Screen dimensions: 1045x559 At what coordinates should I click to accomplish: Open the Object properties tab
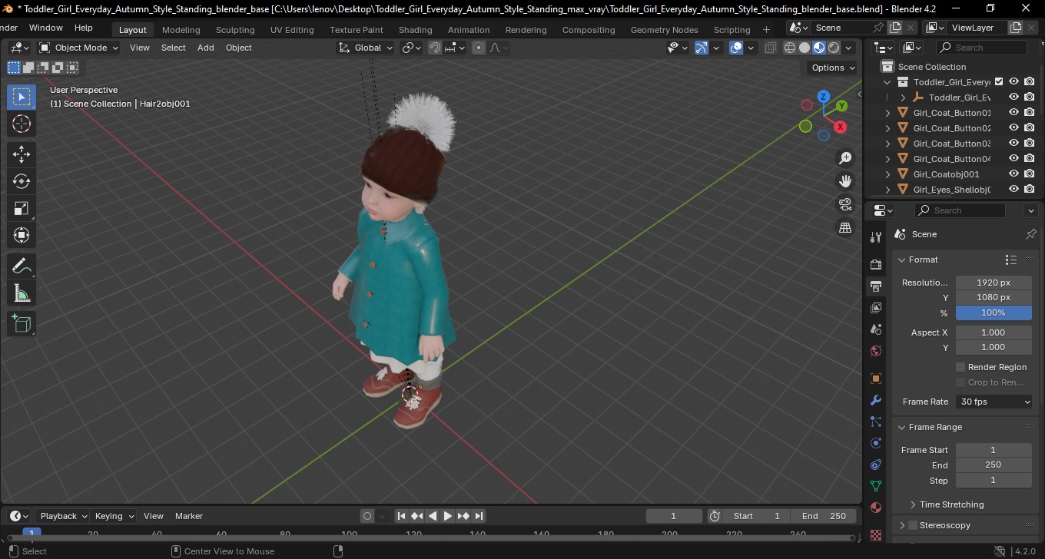[876, 379]
